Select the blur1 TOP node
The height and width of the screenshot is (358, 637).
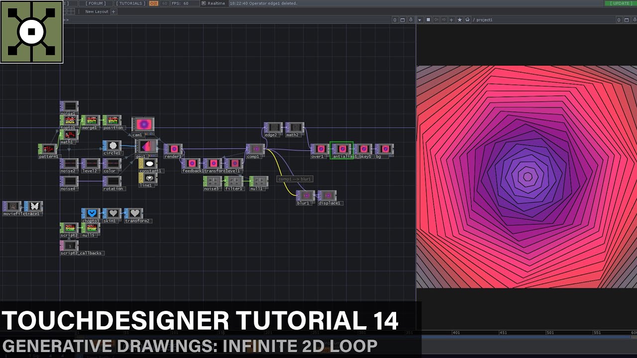(306, 196)
